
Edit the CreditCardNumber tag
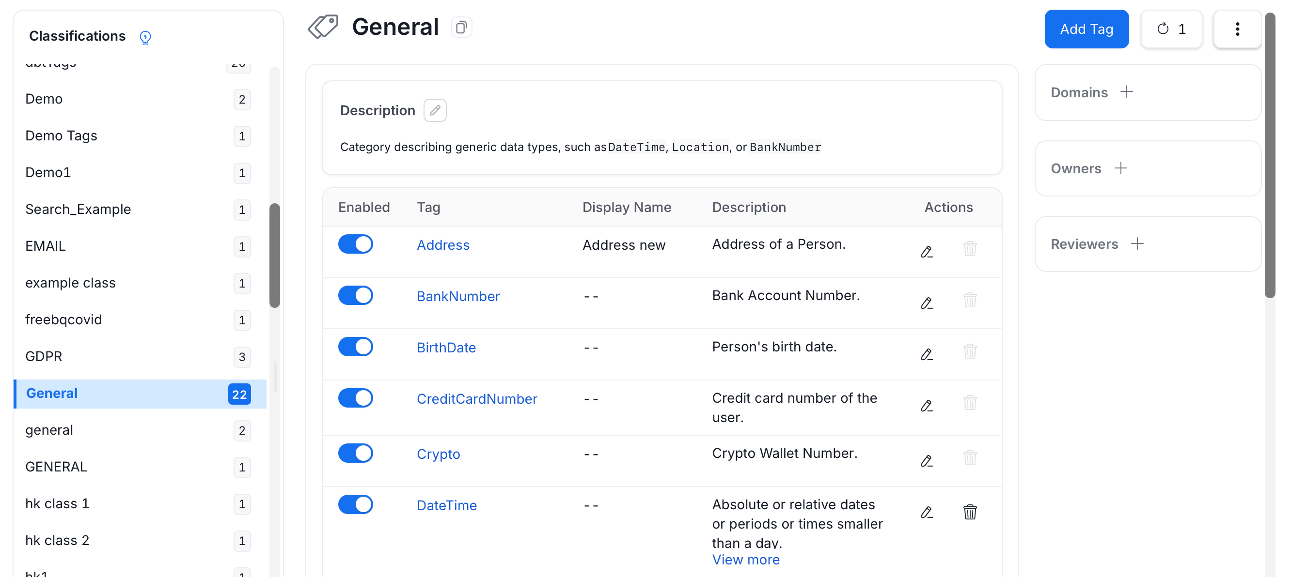pyautogui.click(x=927, y=405)
